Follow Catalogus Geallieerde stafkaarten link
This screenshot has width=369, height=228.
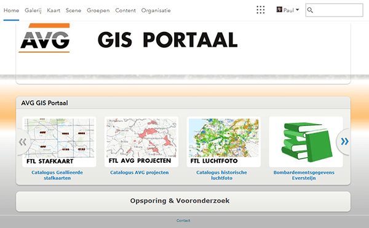57,175
